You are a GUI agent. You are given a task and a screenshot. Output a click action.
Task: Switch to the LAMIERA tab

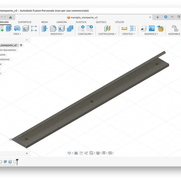point(62,22)
